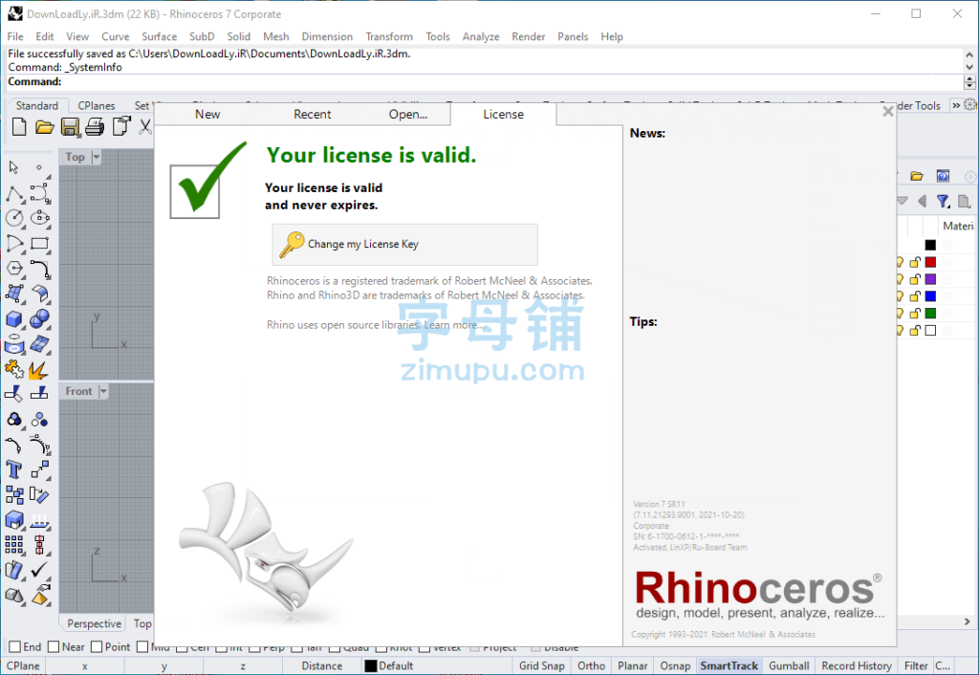This screenshot has height=675, width=979.
Task: Open the Surface menu
Action: pyautogui.click(x=160, y=36)
